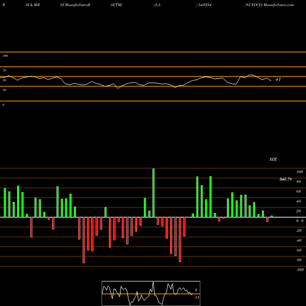Click the tallest green MRSI histogram bar
The image size is (306, 306).
click(x=154, y=193)
